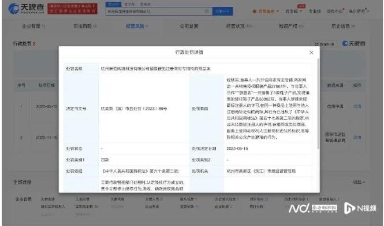The height and width of the screenshot is (226, 384).
Task: Switch to the 经营状况 tab
Action: pos(240,26)
